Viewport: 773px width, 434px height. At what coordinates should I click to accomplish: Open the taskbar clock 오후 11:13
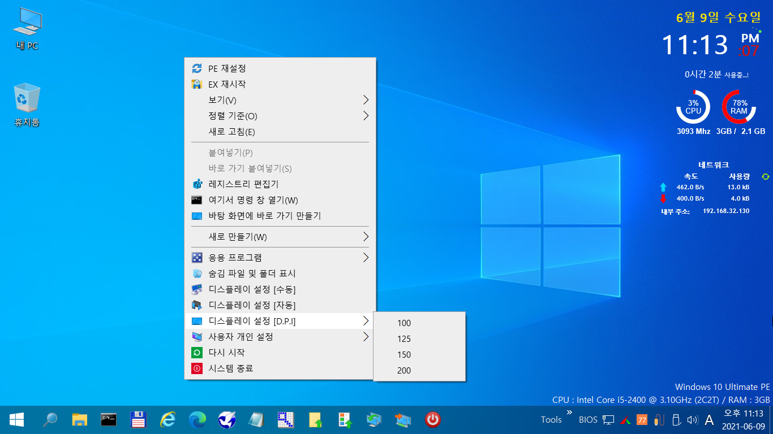[744, 420]
